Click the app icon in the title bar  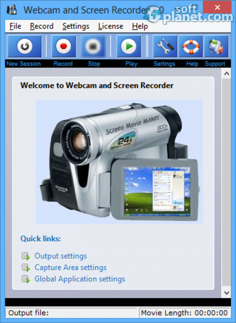(11, 10)
